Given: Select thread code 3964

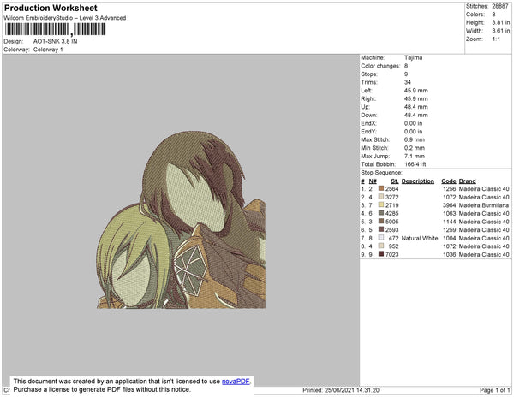Looking at the screenshot, I should click(449, 205).
